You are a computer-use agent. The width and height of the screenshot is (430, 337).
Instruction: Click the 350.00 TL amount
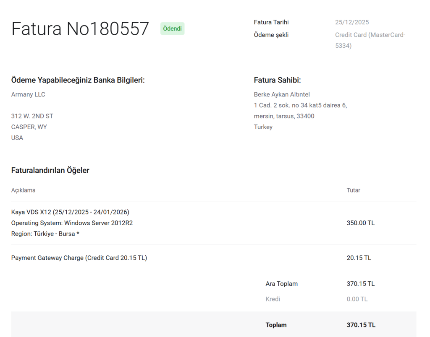pos(360,223)
